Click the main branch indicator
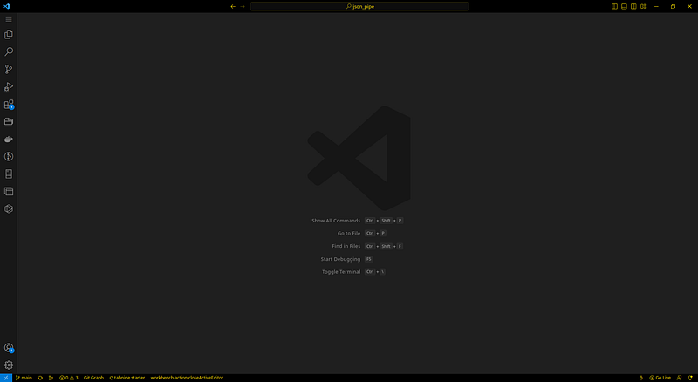This screenshot has width=698, height=382. (x=24, y=378)
